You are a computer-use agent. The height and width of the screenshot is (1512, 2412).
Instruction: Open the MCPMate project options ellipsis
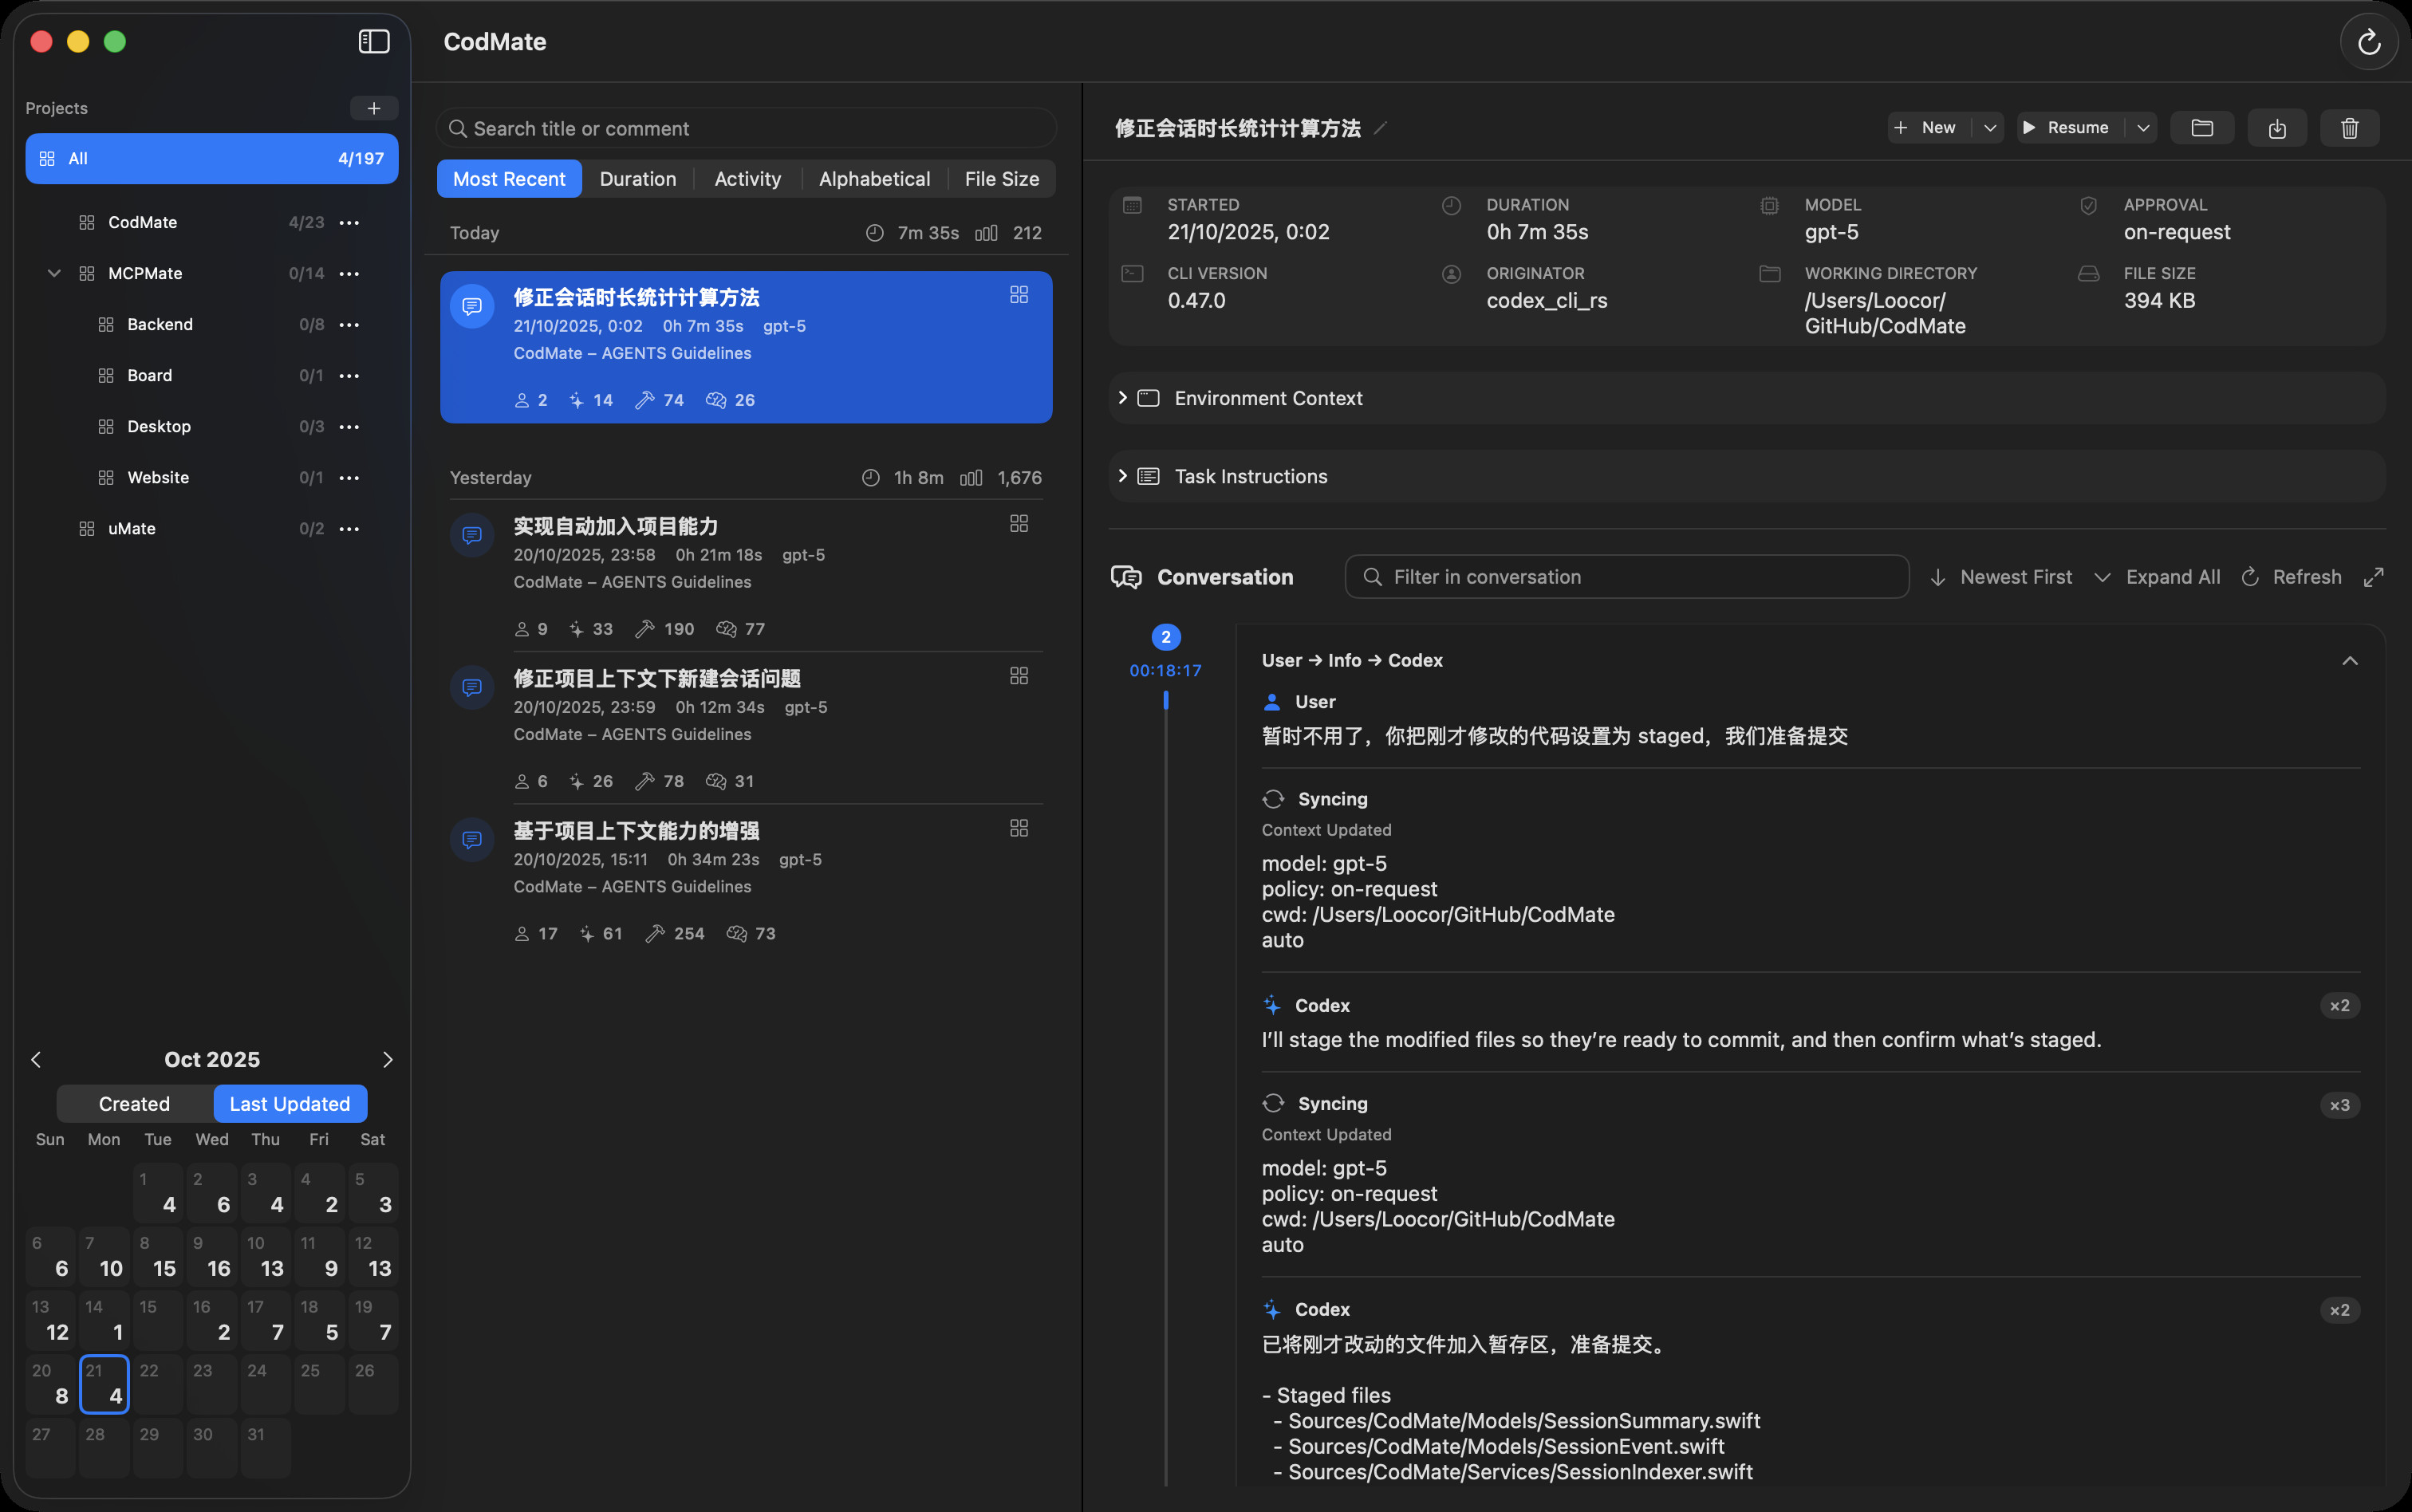(349, 273)
